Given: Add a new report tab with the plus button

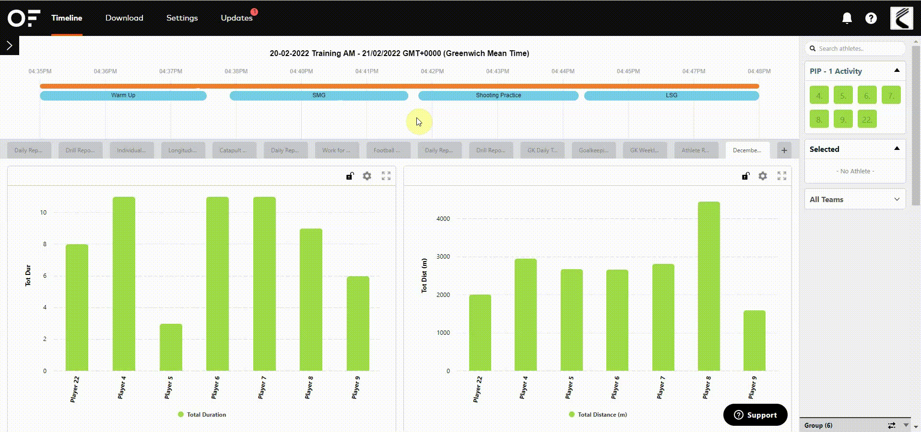Looking at the screenshot, I should (x=784, y=150).
